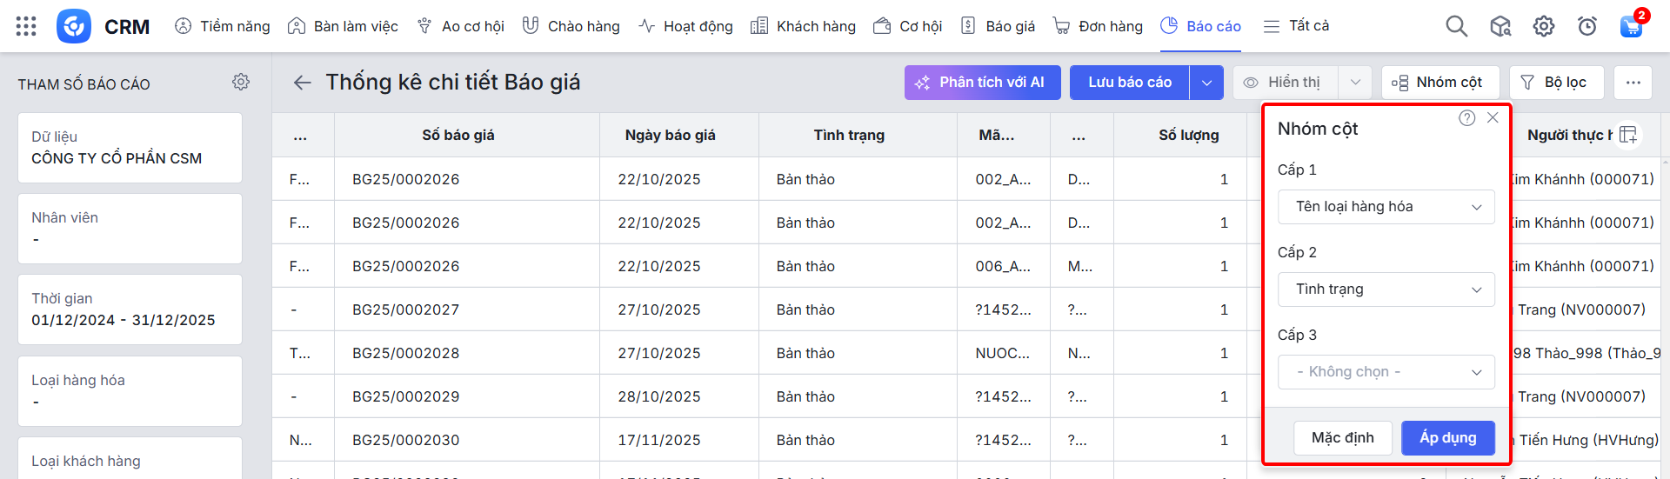1670x479 pixels.
Task: Open the Báo giá menu tab
Action: click(999, 26)
